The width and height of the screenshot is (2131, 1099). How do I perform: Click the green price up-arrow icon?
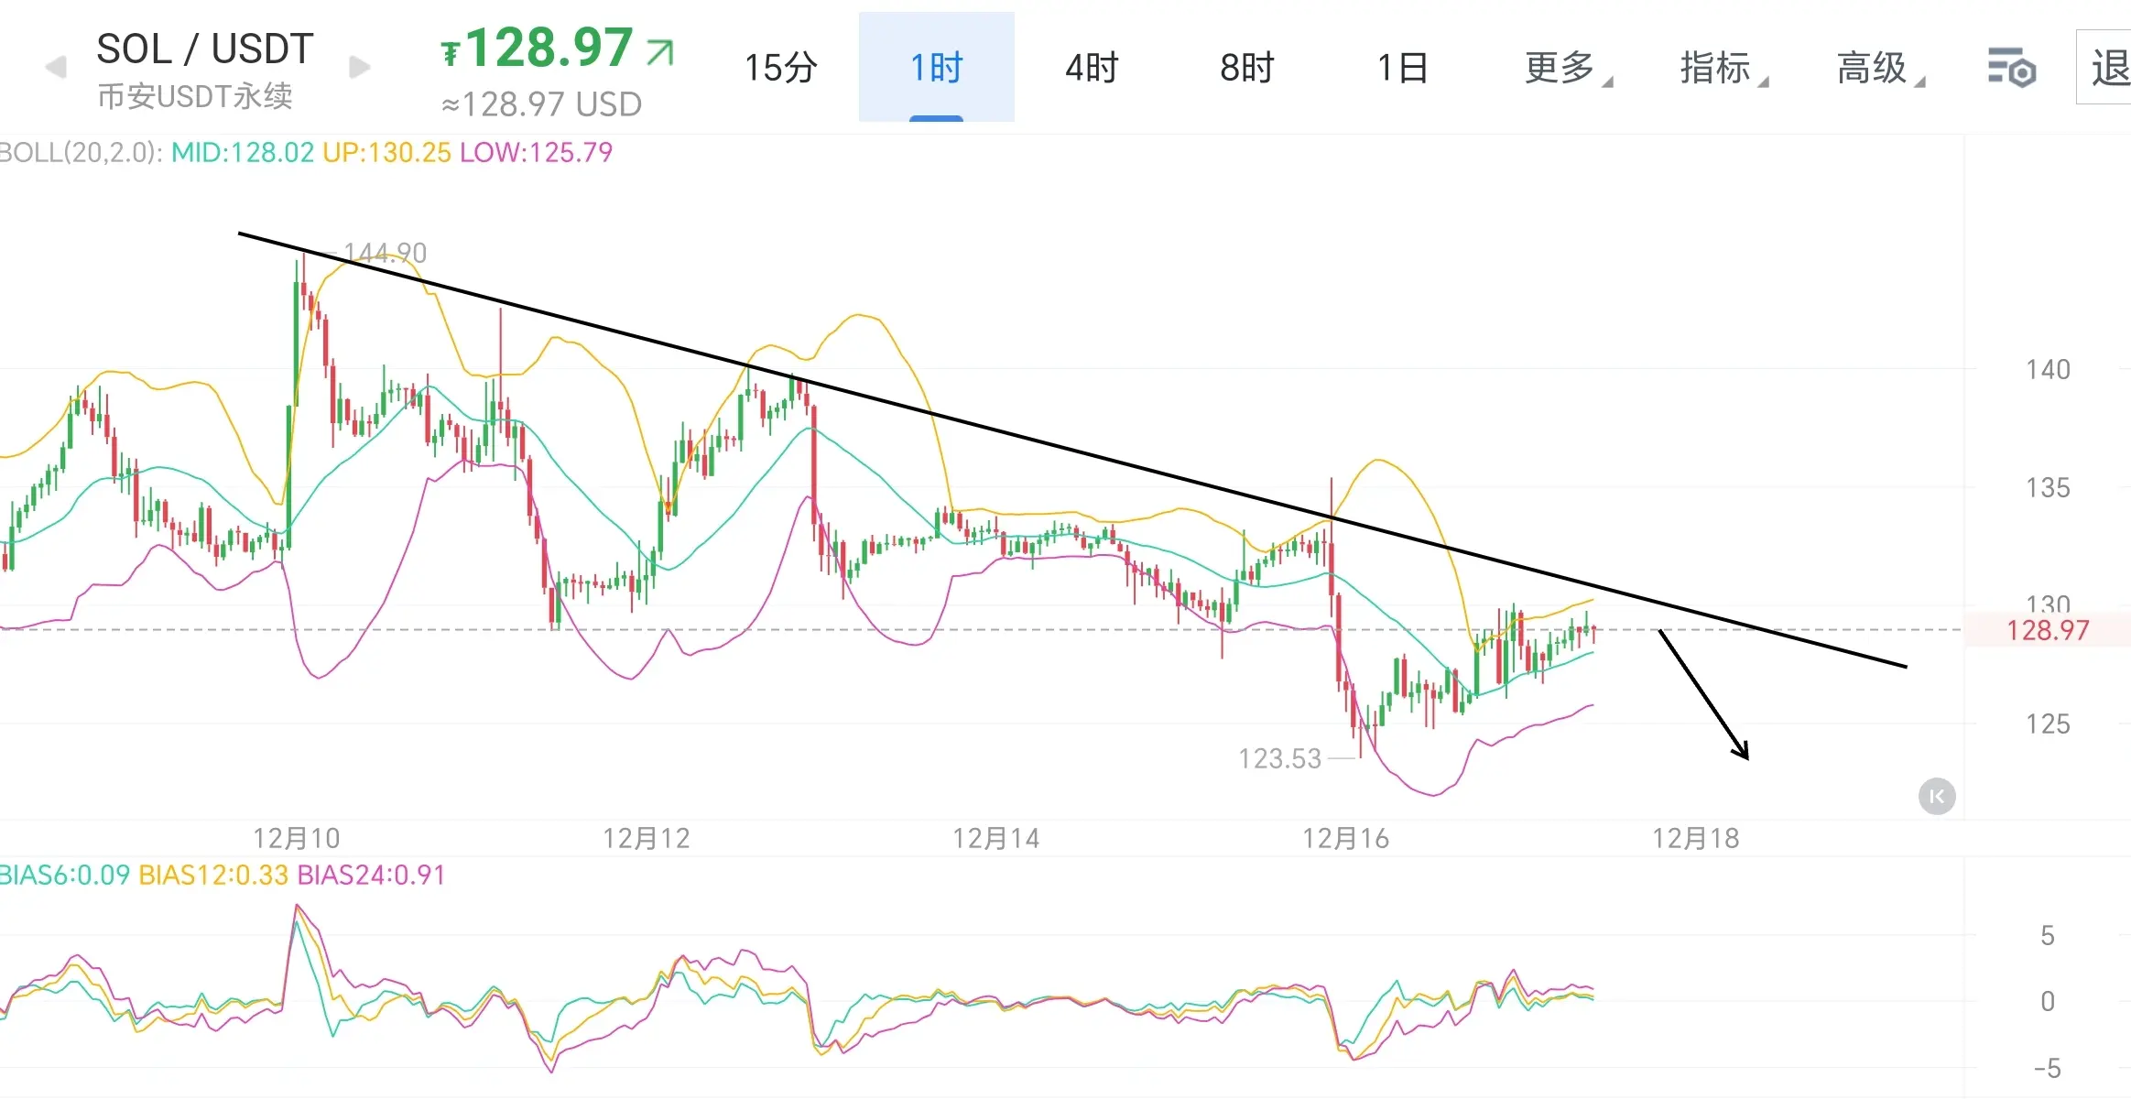point(659,52)
